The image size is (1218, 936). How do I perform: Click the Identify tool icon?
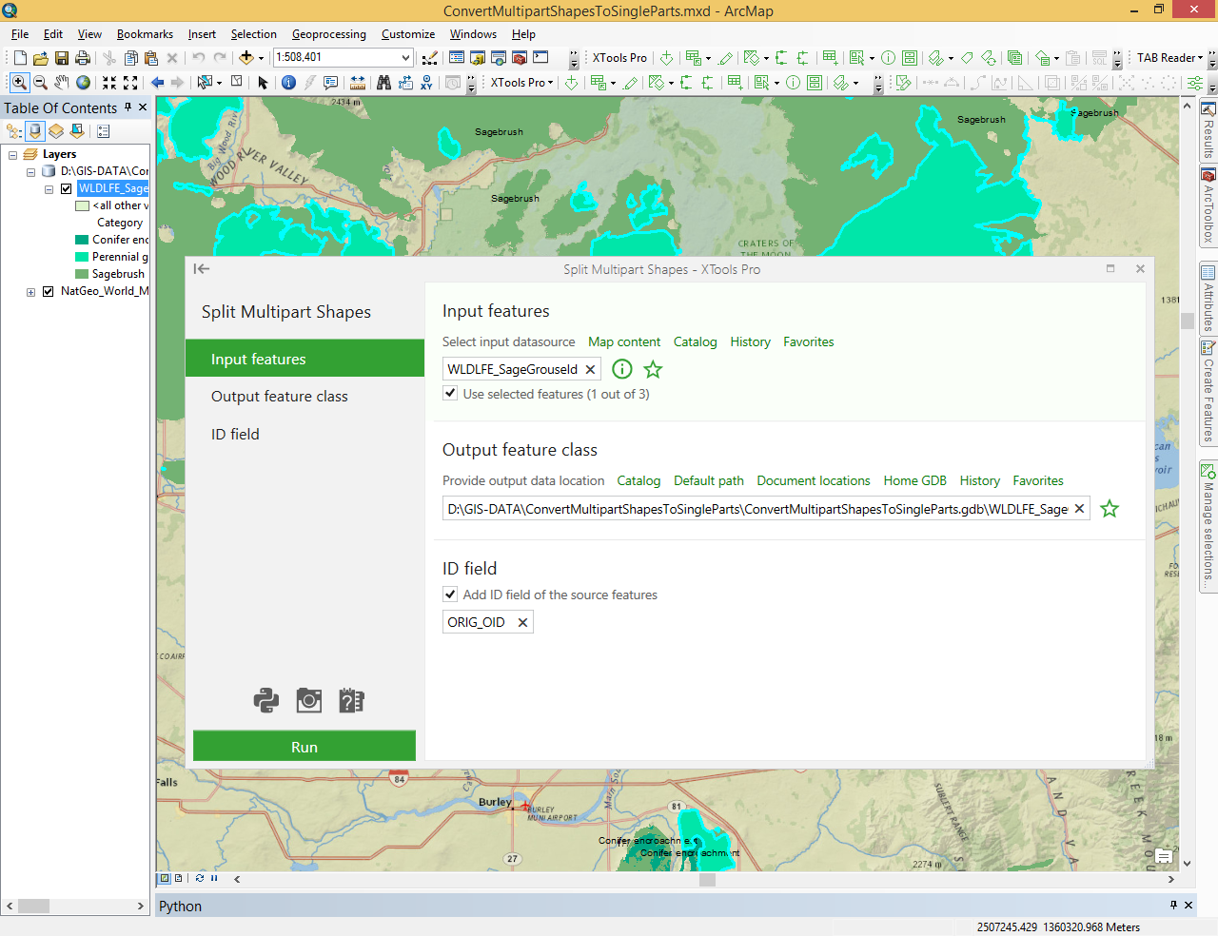(289, 83)
